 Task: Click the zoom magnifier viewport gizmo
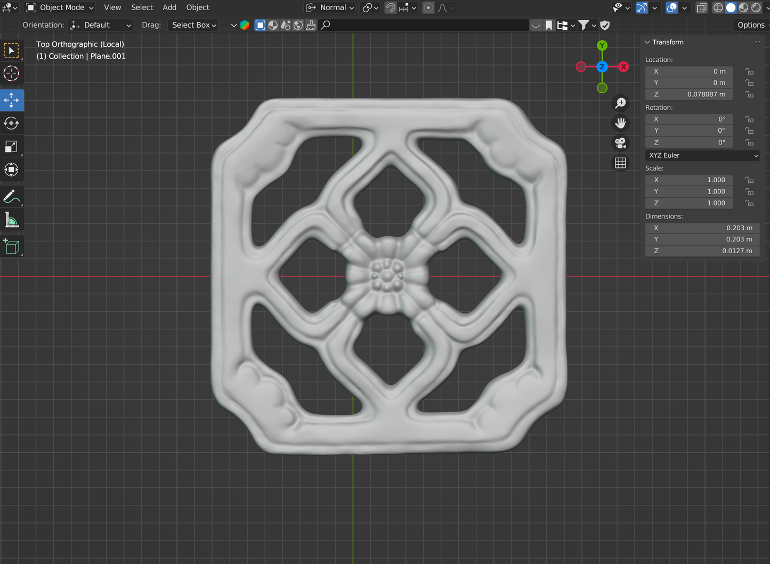tap(620, 103)
